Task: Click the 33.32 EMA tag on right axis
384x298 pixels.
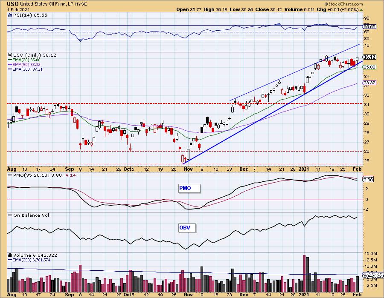Action: pos(370,83)
